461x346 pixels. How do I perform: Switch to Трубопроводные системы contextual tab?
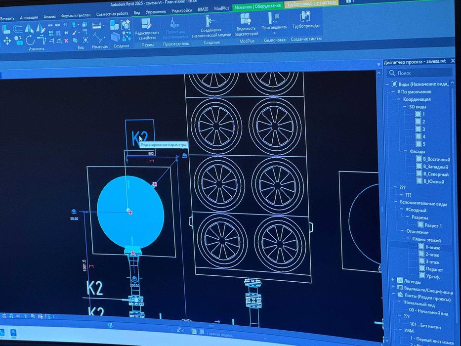click(x=311, y=3)
